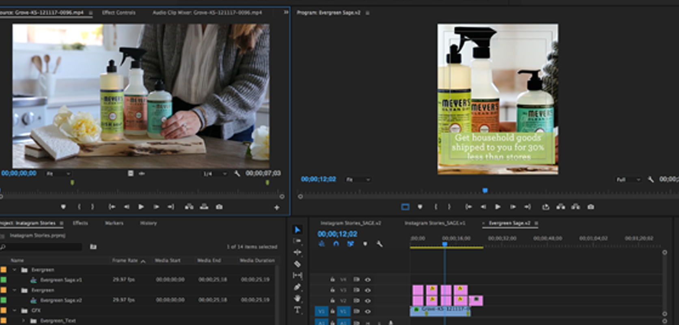Sort by Media Duration column header
The width and height of the screenshot is (679, 325).
pos(257,260)
